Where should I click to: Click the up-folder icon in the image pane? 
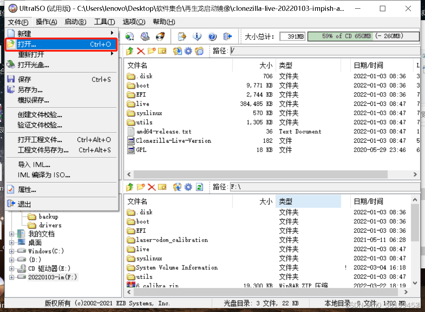[x=130, y=51]
